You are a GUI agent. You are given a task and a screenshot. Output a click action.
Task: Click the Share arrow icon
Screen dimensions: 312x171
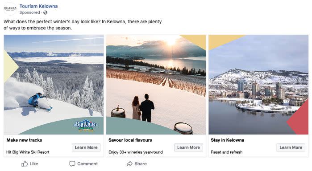129,163
